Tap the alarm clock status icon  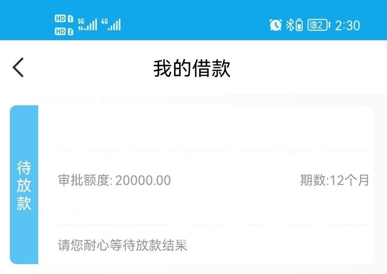click(x=275, y=25)
